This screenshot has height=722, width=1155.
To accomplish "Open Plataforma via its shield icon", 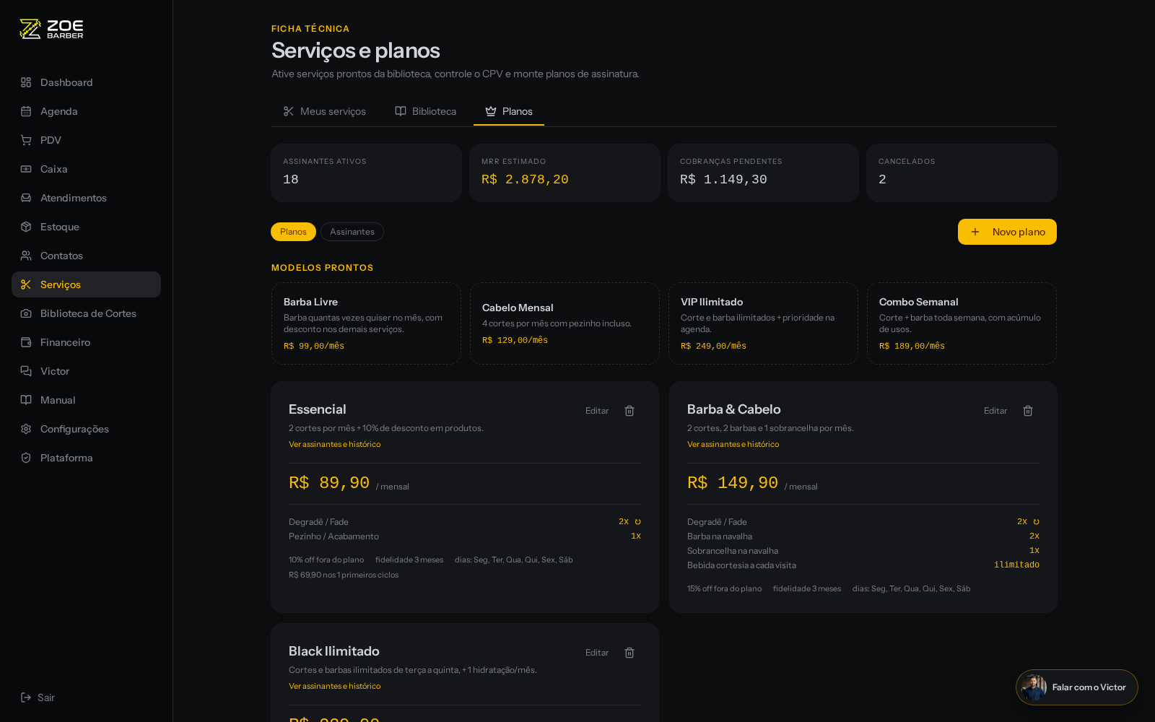I will (x=26, y=458).
